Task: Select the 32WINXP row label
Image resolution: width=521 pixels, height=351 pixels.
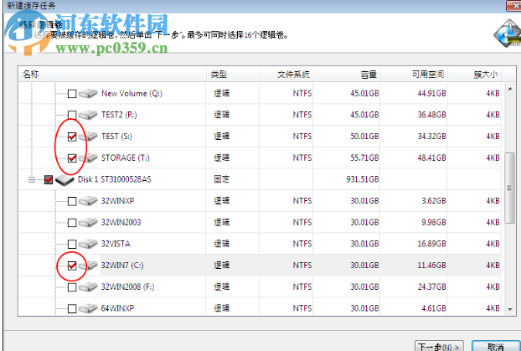Action: (x=117, y=201)
